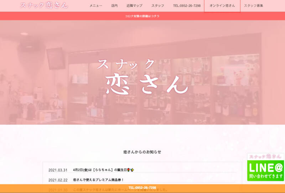Viewport: 285px width, 193px height.
Task: Open the 近隣マップ navigation item
Action: [135, 6]
